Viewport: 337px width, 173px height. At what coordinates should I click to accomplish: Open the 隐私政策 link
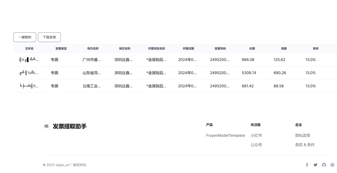pos(303,135)
